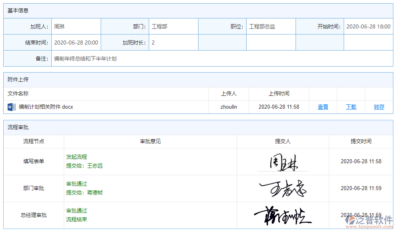The height and width of the screenshot is (233, 397).
Task: Click the 加班人 value 周琳
Action: (59, 26)
